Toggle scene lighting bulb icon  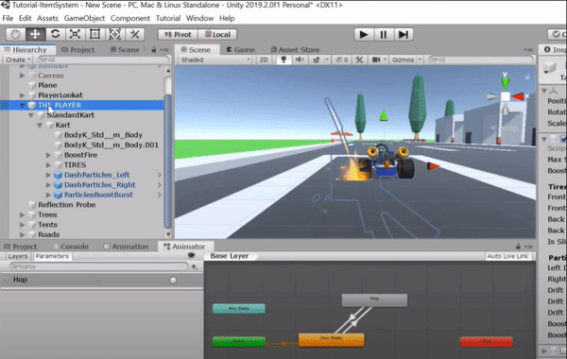point(283,60)
